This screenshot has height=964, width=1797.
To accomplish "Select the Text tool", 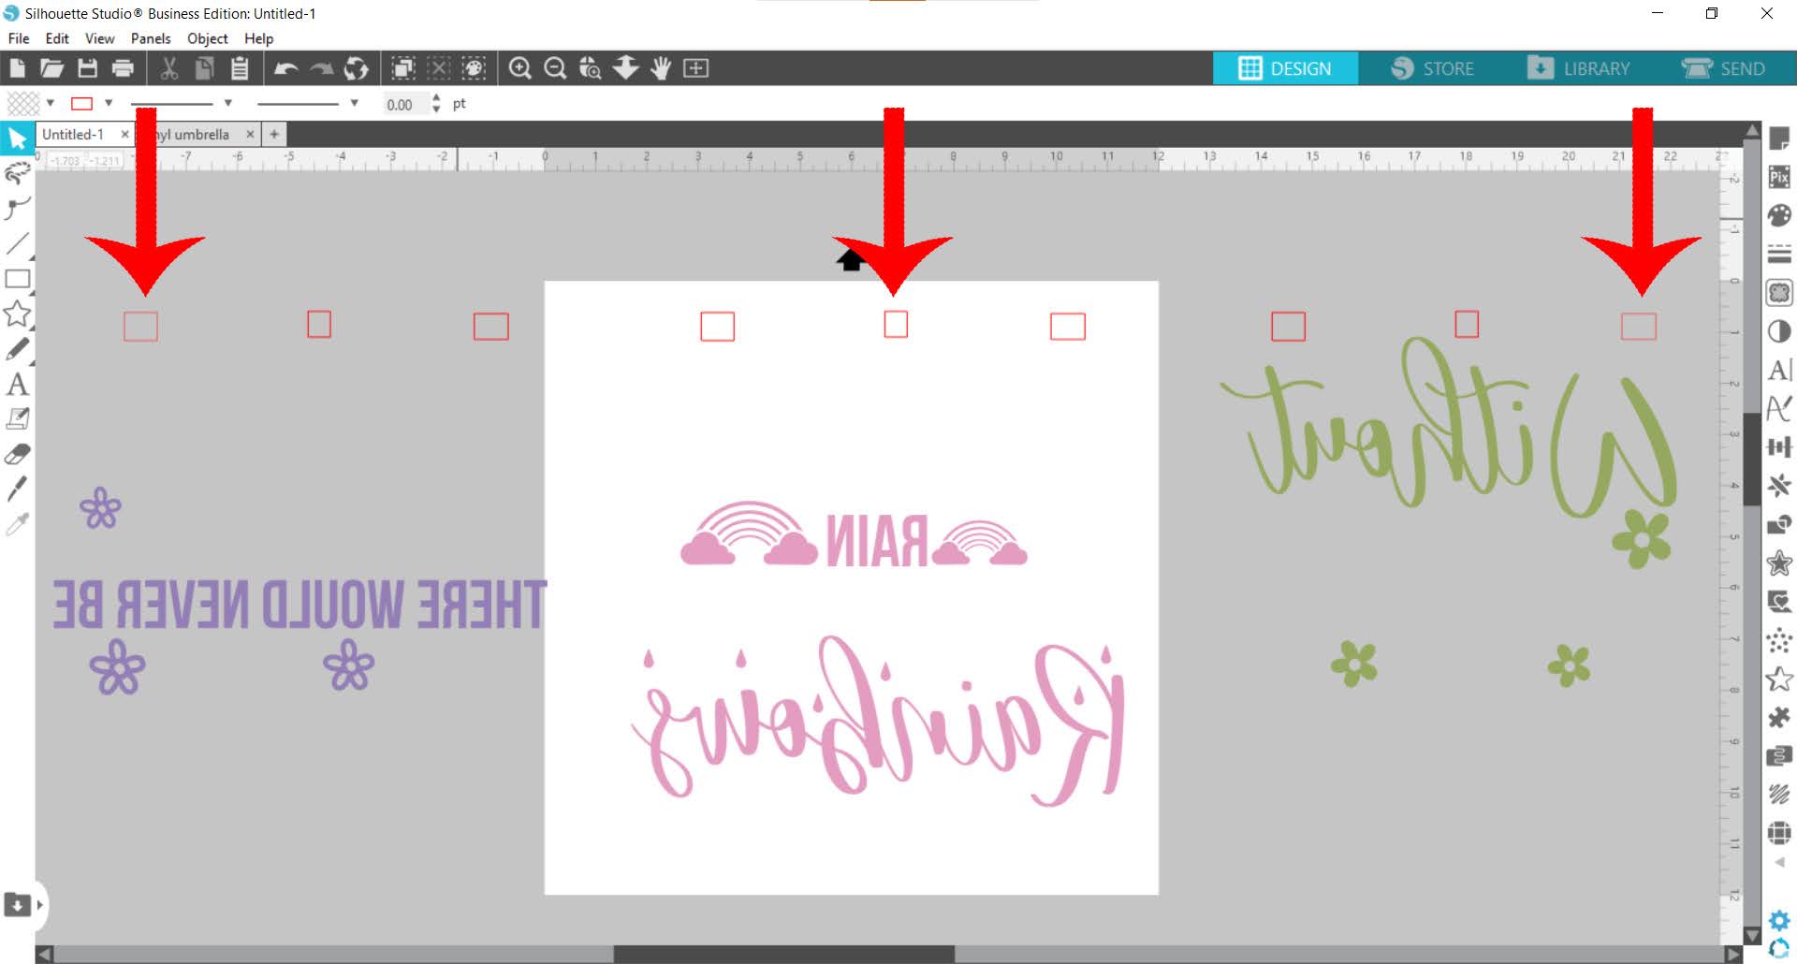I will tap(17, 384).
